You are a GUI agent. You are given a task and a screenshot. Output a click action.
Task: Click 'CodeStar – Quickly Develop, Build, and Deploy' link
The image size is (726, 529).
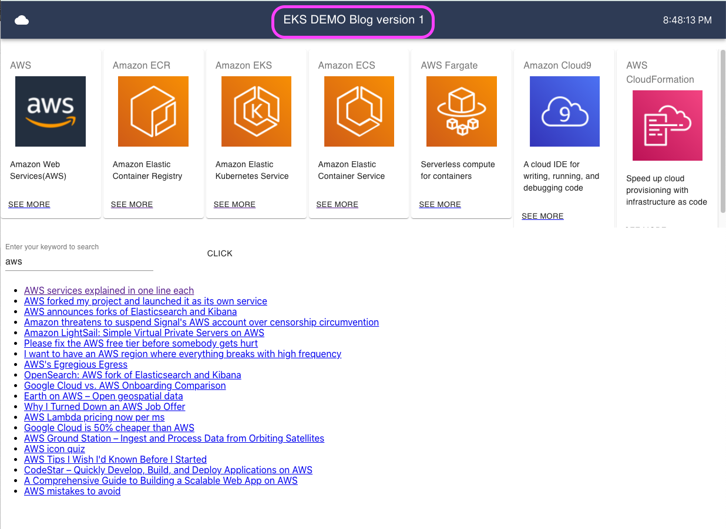[168, 470]
